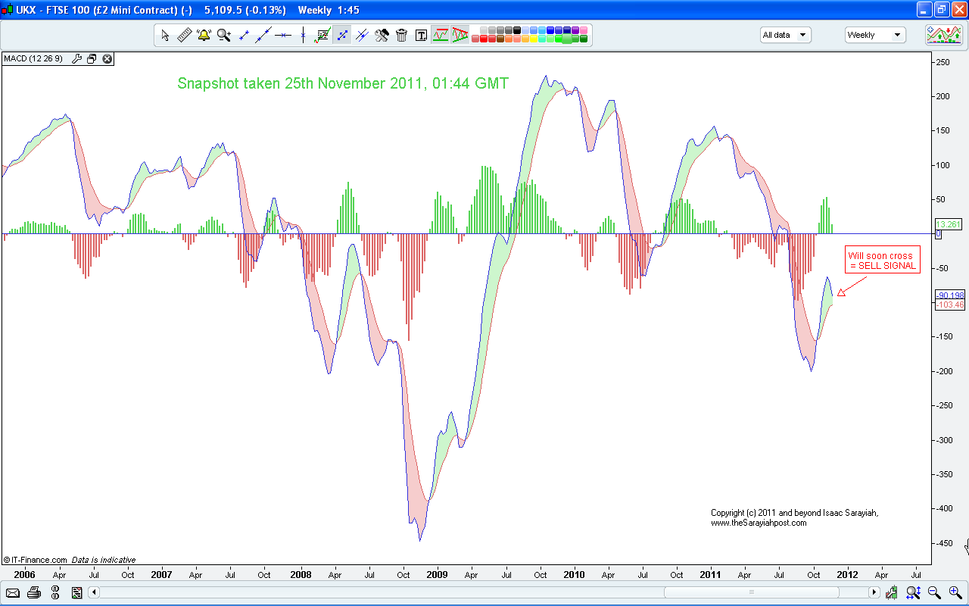
Task: Activate the zoom magnifier tool
Action: pyautogui.click(x=223, y=34)
